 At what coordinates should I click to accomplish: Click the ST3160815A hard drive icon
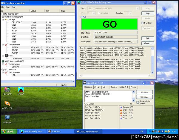pyautogui.click(x=3, y=70)
